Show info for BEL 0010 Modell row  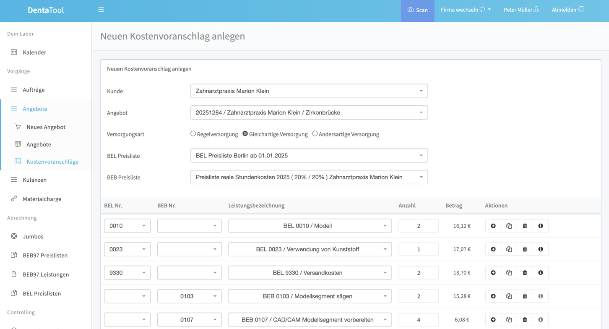pyautogui.click(x=541, y=226)
